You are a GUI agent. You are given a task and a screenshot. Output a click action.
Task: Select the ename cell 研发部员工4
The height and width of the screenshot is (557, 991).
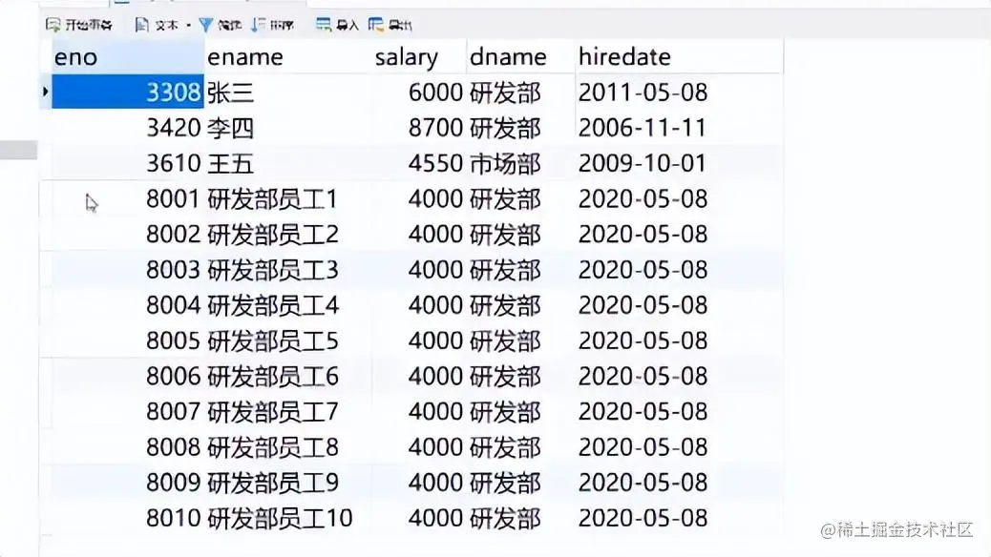pyautogui.click(x=288, y=305)
